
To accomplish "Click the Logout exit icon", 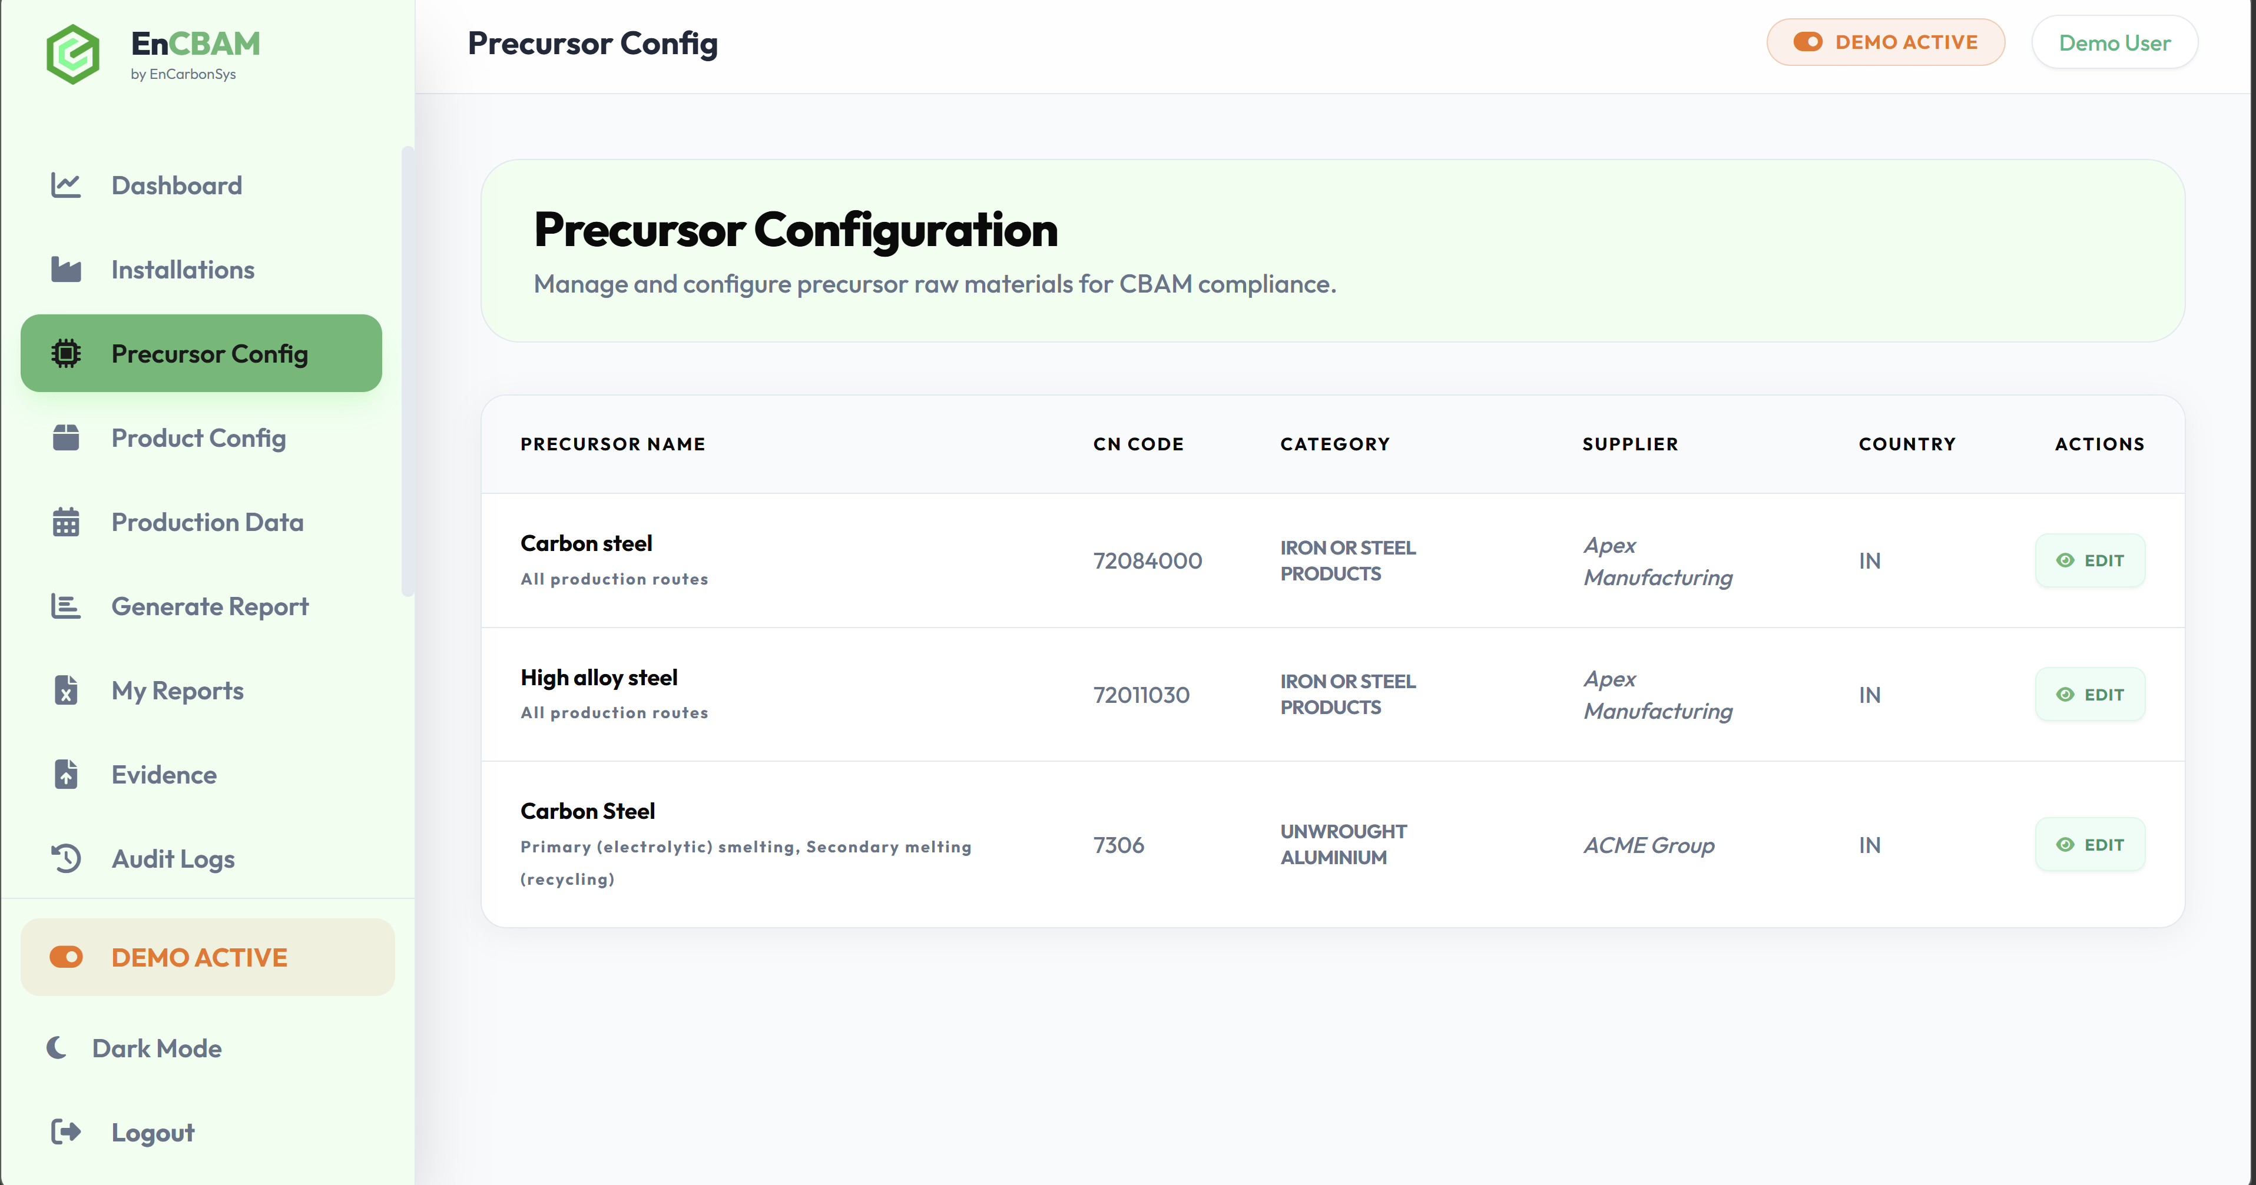I will click(65, 1131).
